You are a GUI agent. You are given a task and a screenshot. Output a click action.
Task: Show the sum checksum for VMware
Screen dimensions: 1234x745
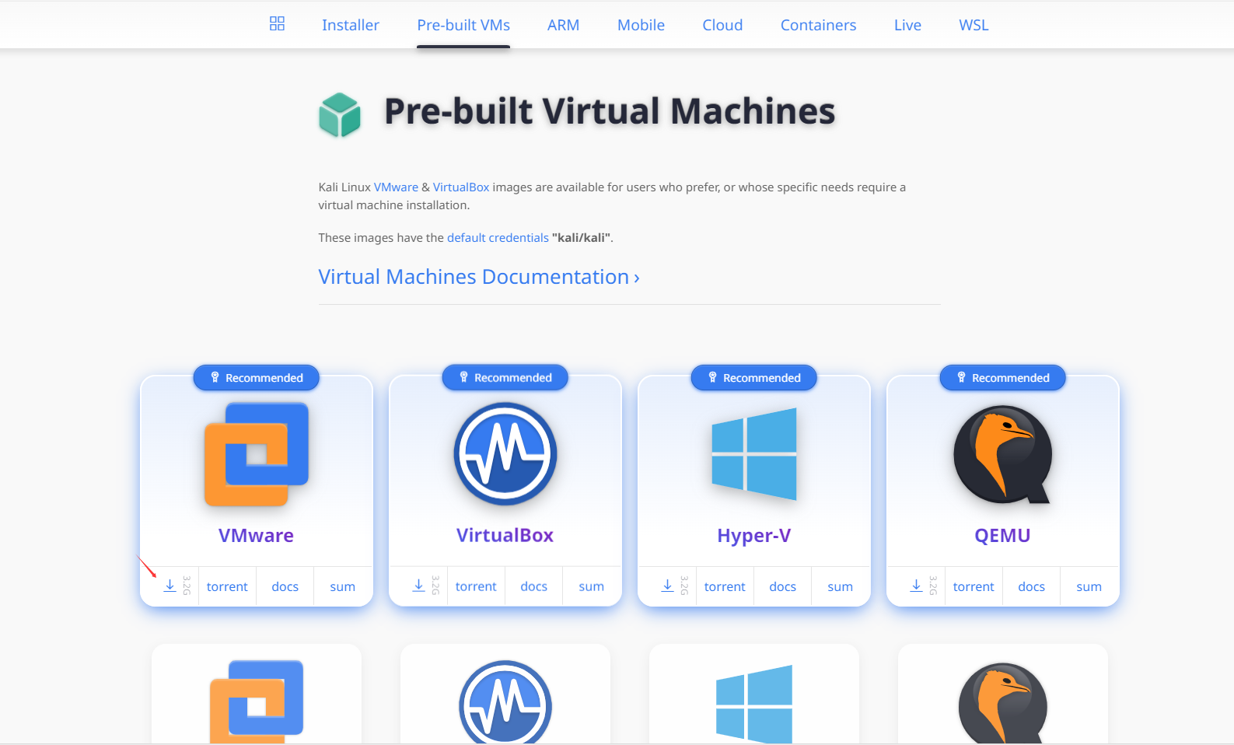342,587
